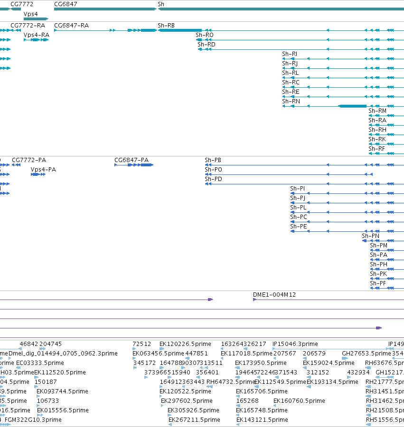Select transcript Sh-RA
The image size is (404, 427).
(377, 120)
